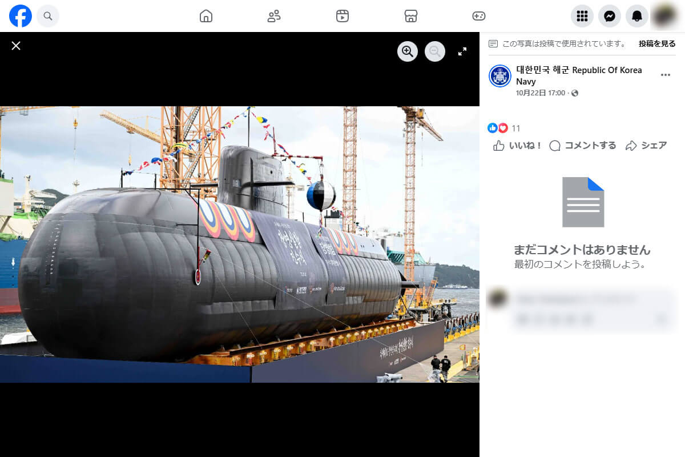Viewport: 685px width, 457px height.
Task: Share the post via シェア
Action: tap(646, 146)
